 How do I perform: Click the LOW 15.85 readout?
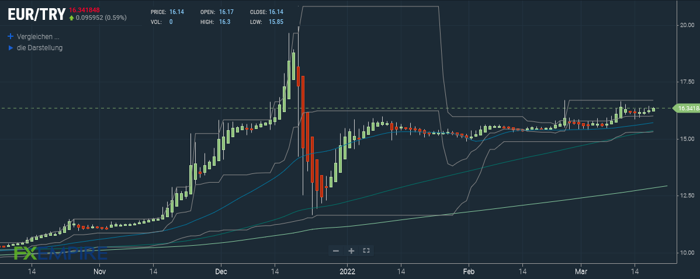(x=266, y=22)
